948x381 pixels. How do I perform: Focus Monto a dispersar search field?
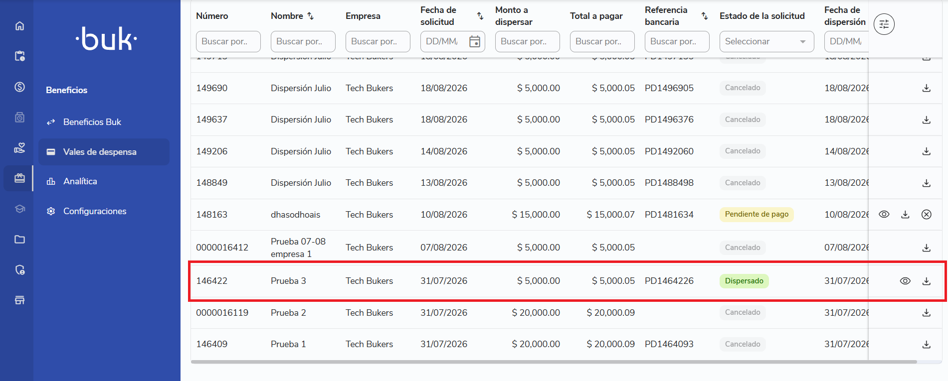click(527, 41)
